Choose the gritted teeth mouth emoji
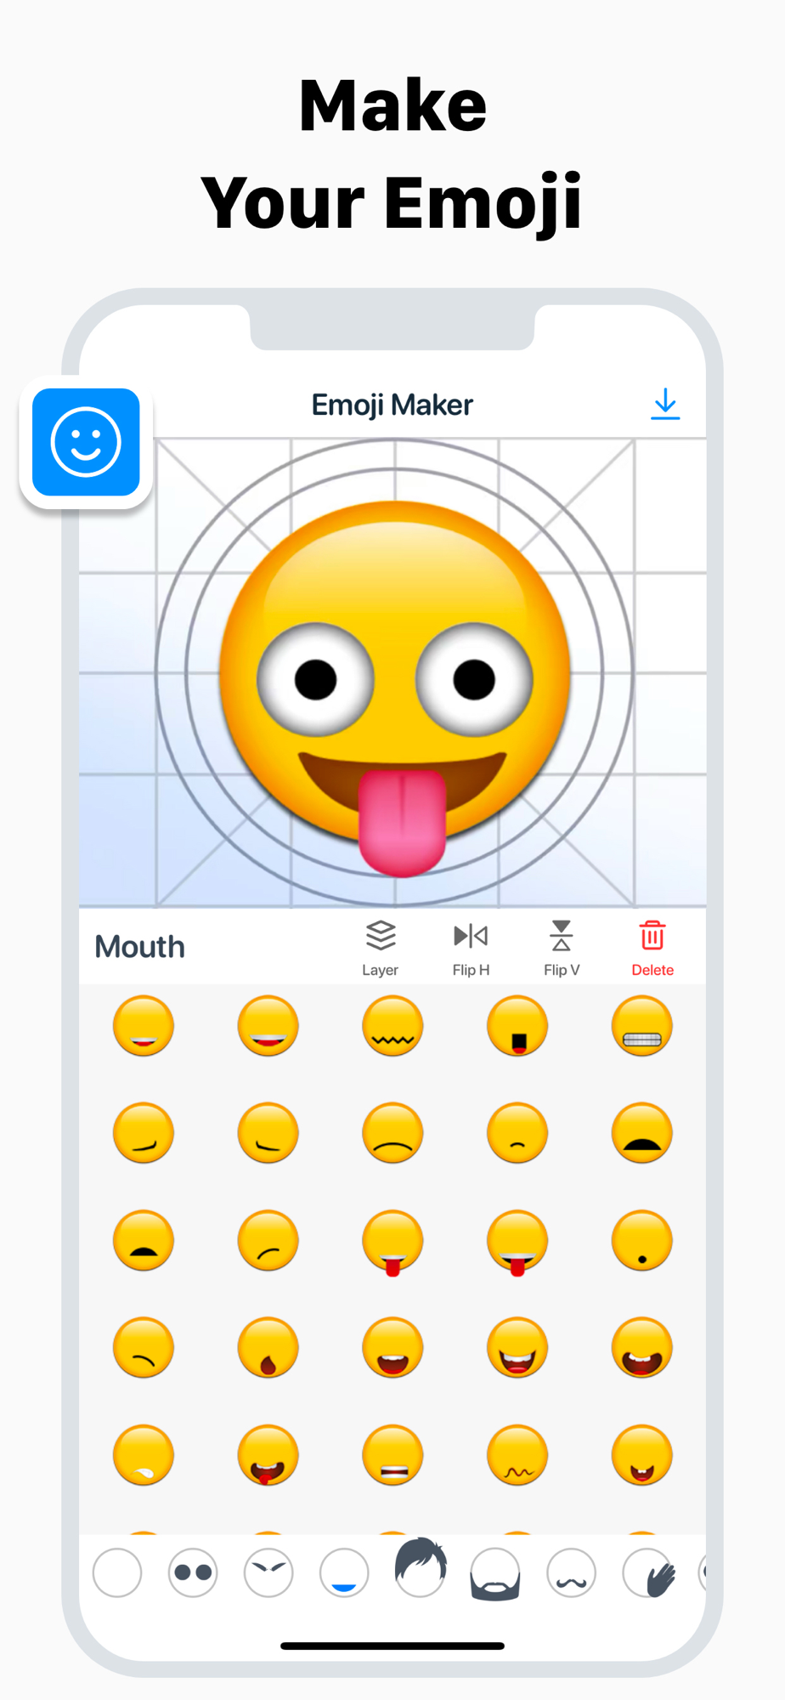This screenshot has height=1700, width=785. click(642, 1026)
